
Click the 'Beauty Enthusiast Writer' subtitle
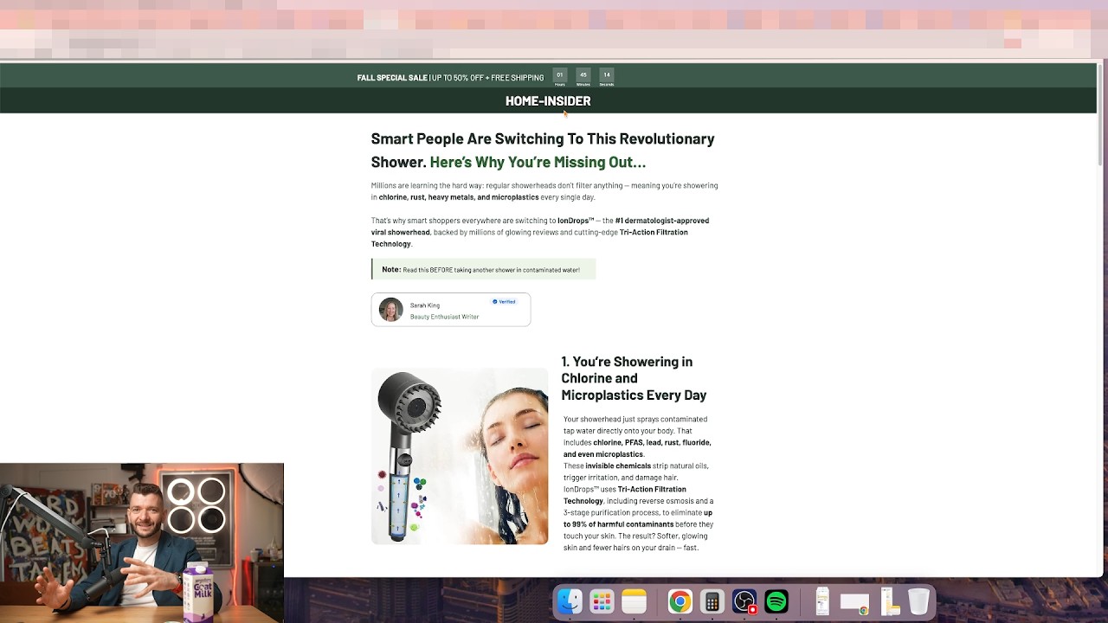coord(444,317)
